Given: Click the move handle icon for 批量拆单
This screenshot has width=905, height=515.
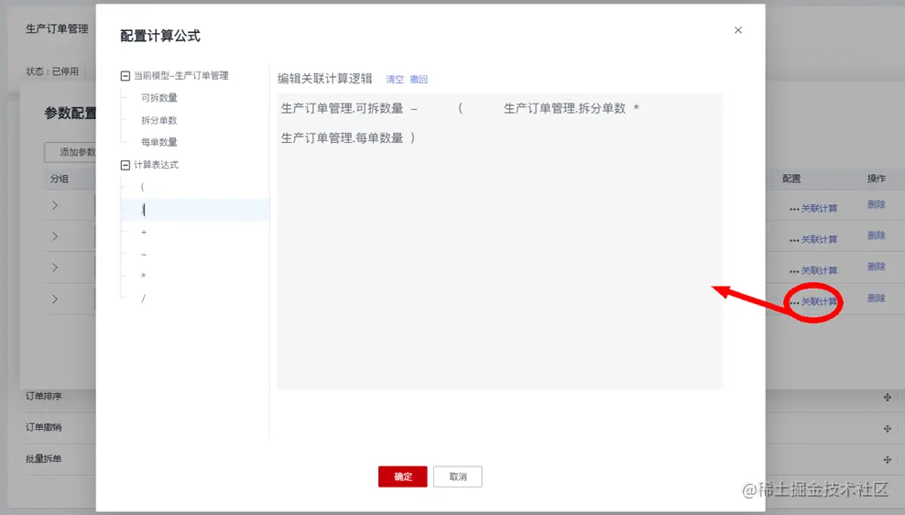Looking at the screenshot, I should tap(887, 460).
